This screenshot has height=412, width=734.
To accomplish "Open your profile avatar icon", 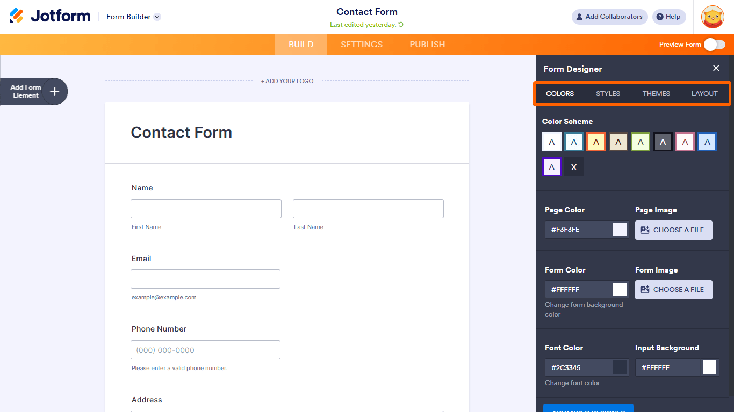I will tap(713, 17).
